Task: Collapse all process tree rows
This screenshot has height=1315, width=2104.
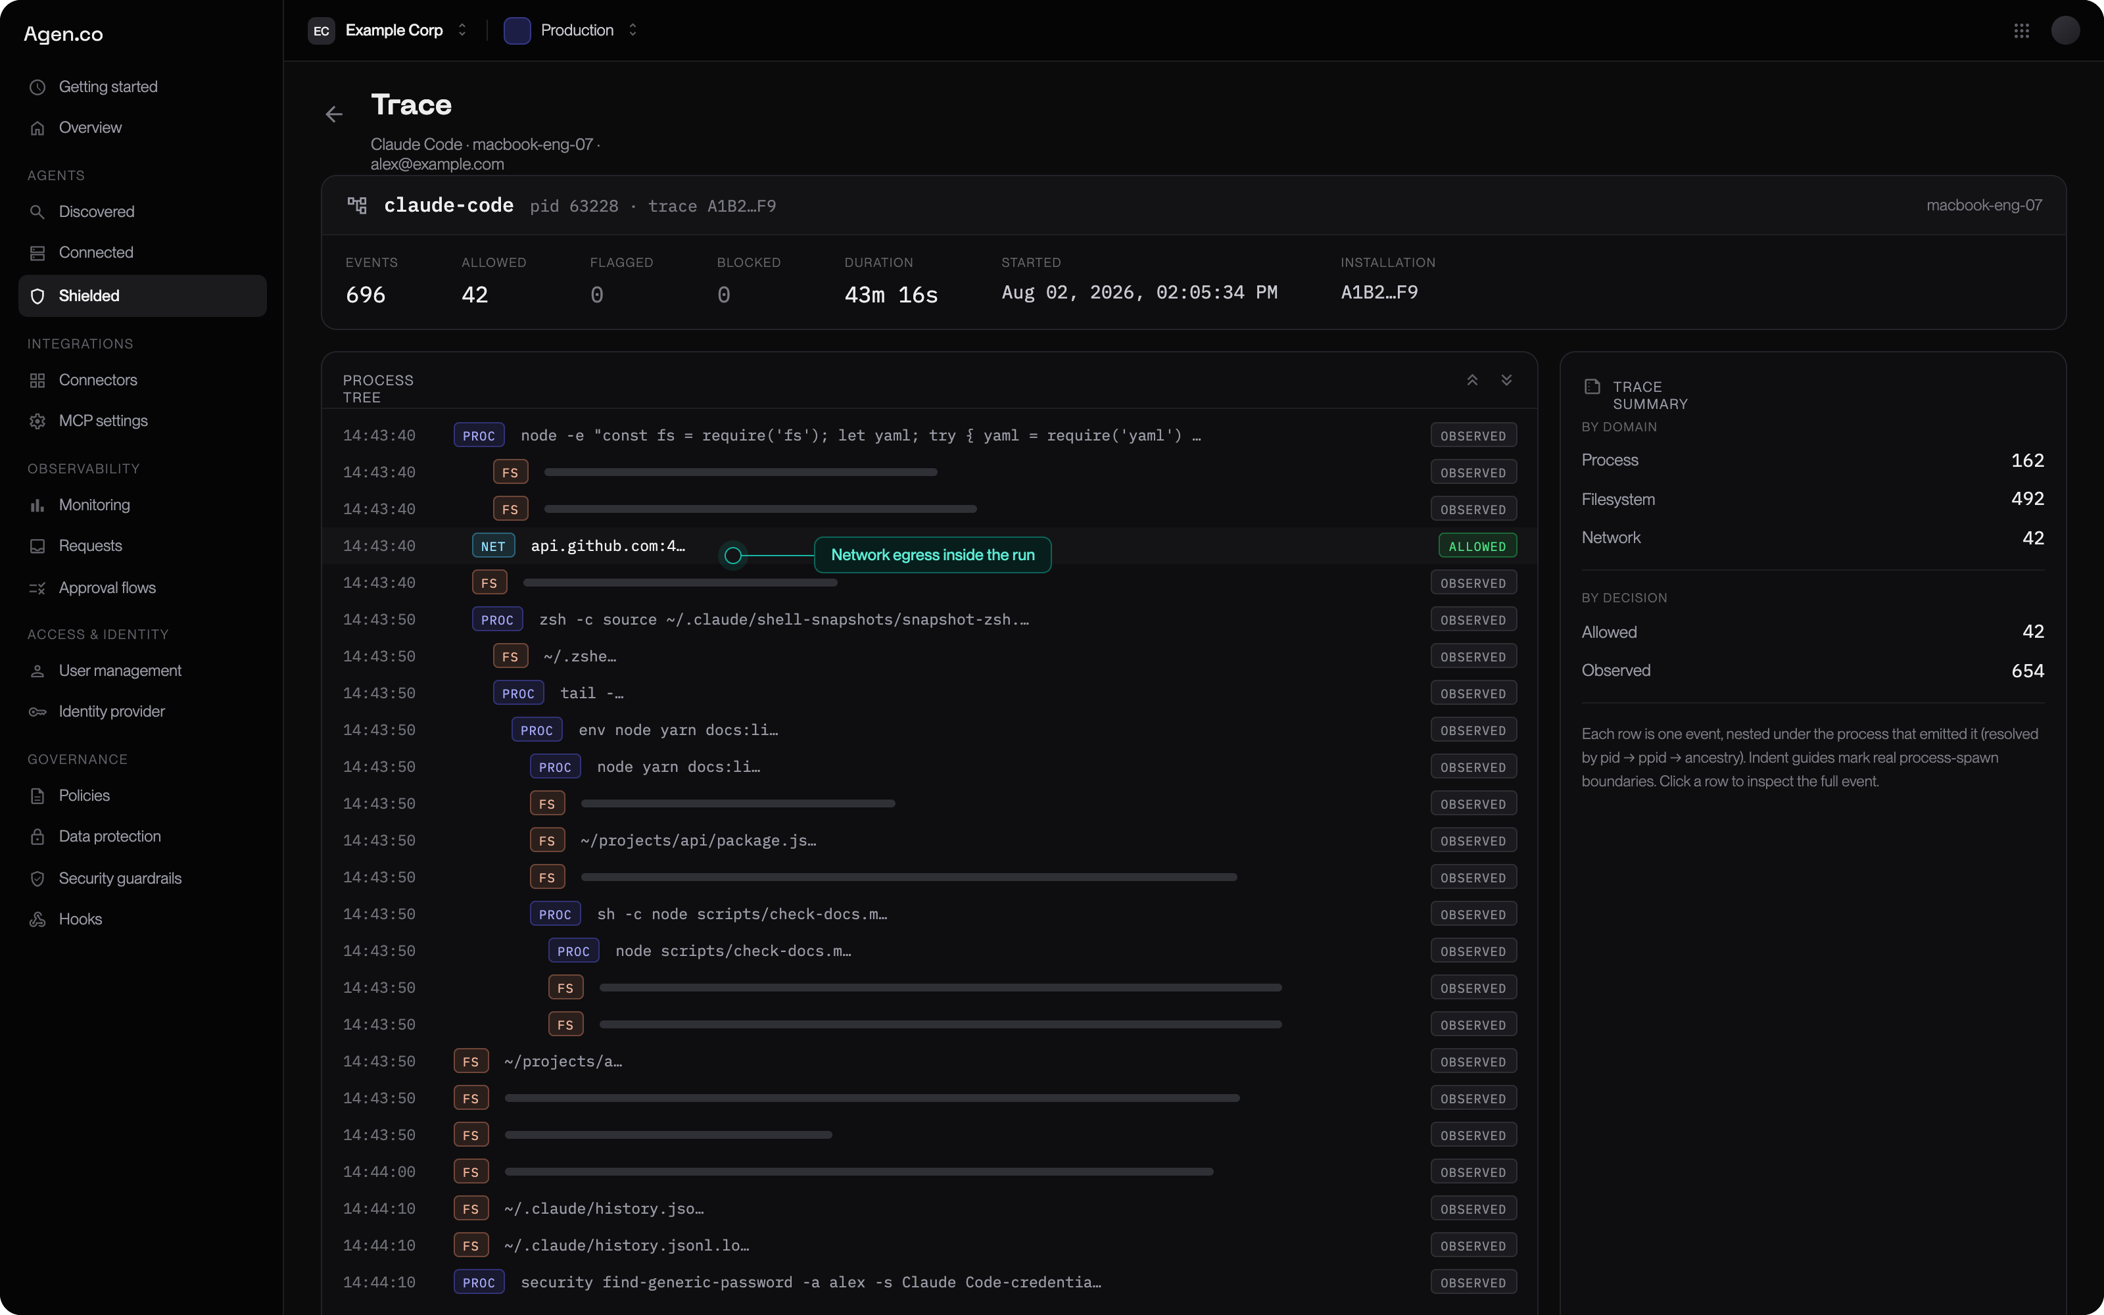Action: tap(1472, 380)
